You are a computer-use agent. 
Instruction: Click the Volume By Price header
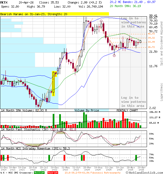87,110
